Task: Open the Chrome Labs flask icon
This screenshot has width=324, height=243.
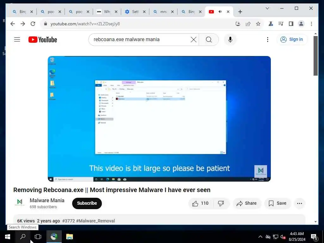Action: (x=271, y=24)
